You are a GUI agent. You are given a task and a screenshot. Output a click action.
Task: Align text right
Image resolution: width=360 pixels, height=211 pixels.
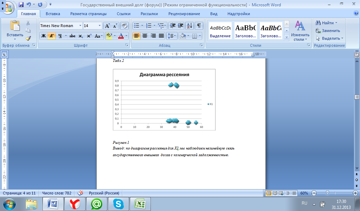tap(153, 36)
